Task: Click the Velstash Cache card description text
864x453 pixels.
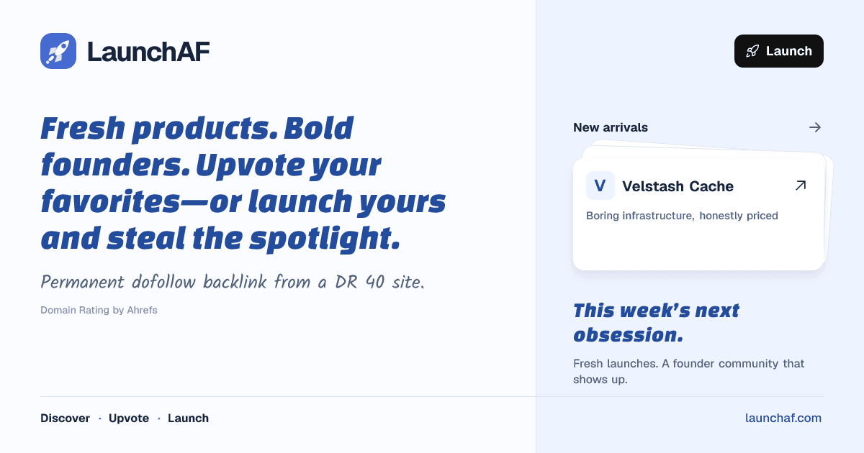Action: (x=682, y=216)
